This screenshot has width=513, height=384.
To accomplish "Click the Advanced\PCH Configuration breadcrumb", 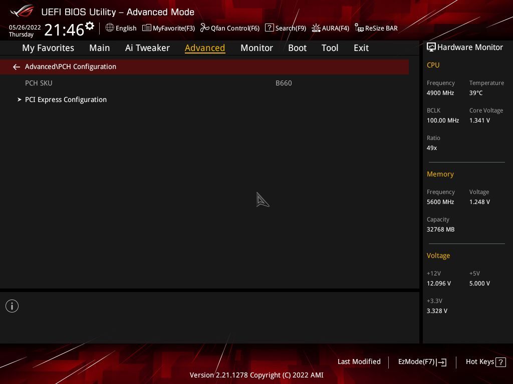I will point(70,66).
